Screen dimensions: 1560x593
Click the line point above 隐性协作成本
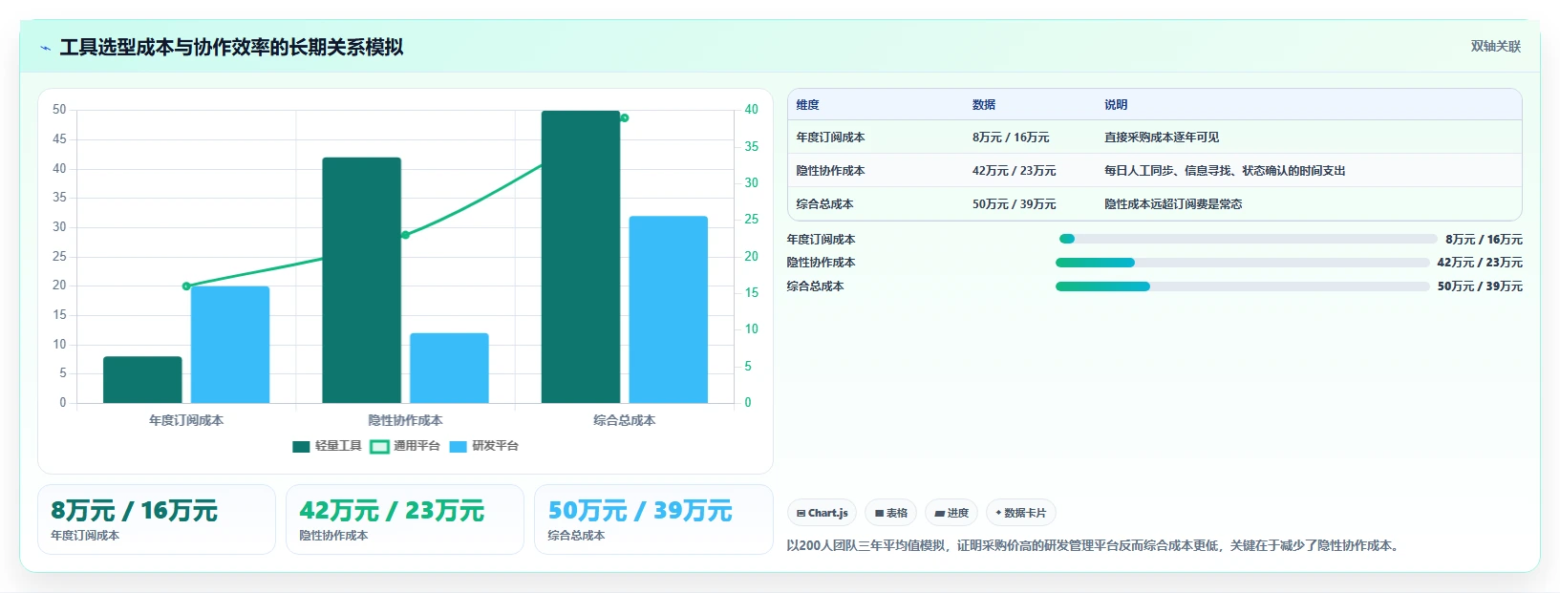tap(405, 235)
